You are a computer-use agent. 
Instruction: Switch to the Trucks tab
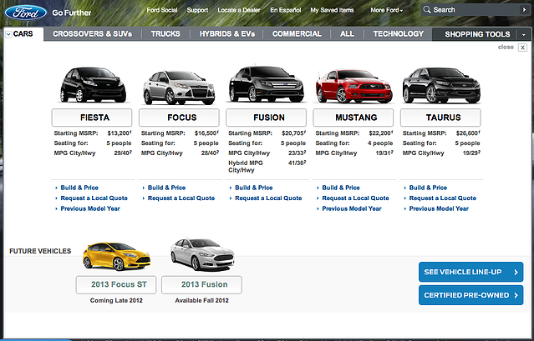pos(165,34)
